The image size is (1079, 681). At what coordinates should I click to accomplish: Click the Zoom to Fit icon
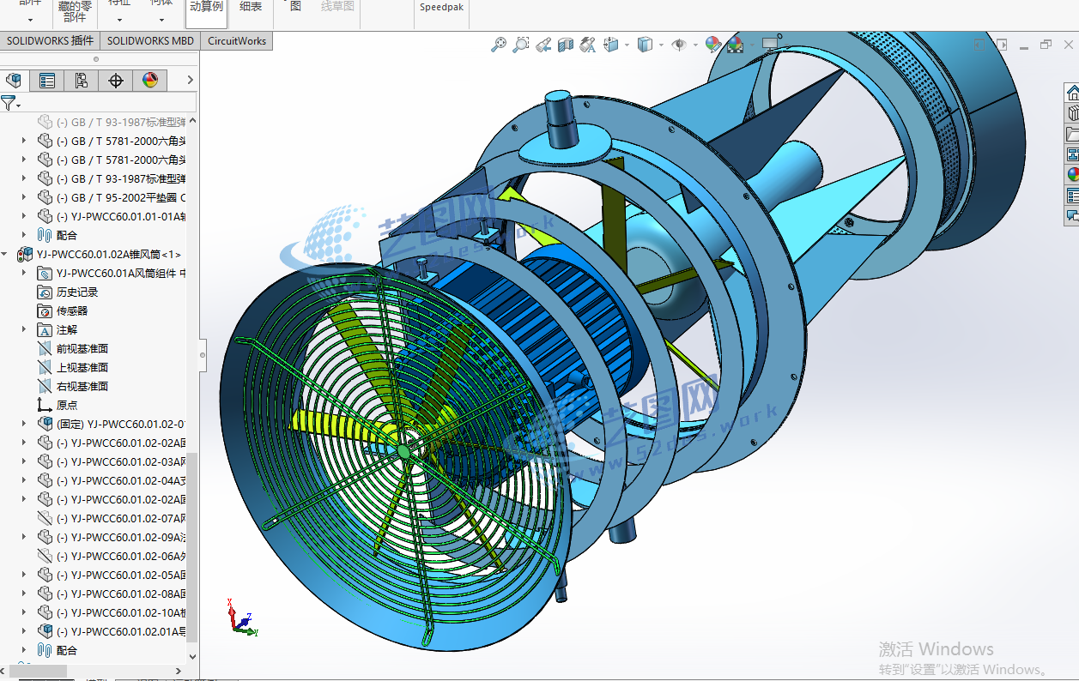(499, 45)
